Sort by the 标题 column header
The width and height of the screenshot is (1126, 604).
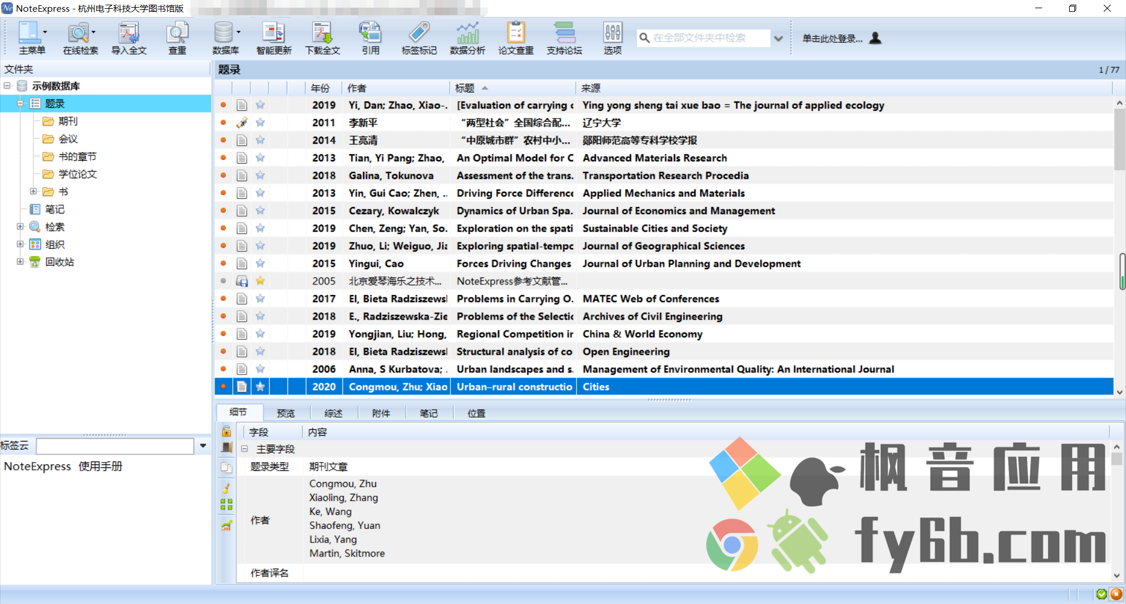coord(513,88)
